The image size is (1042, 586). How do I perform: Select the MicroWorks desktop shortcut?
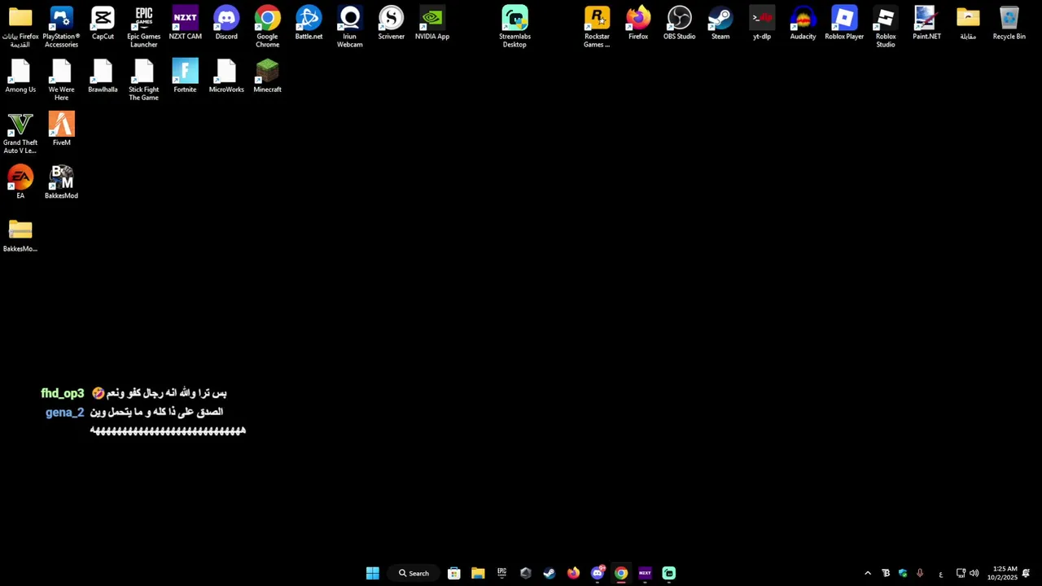(226, 77)
